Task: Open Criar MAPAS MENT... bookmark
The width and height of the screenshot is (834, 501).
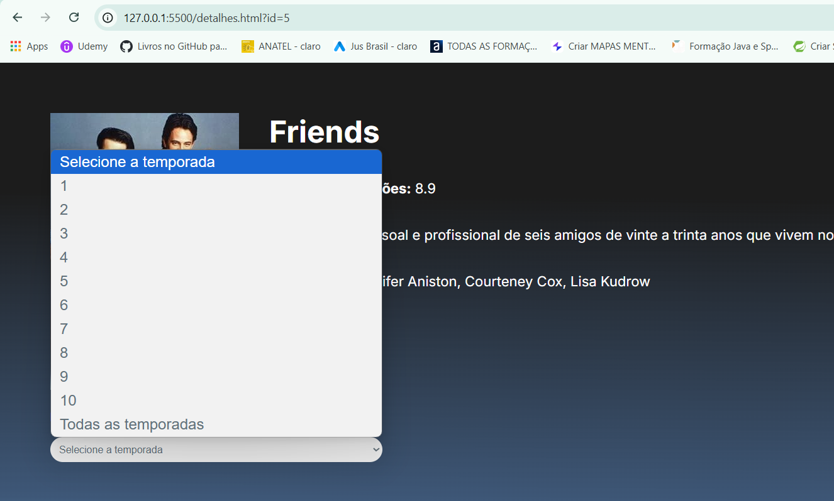Action: pyautogui.click(x=603, y=46)
